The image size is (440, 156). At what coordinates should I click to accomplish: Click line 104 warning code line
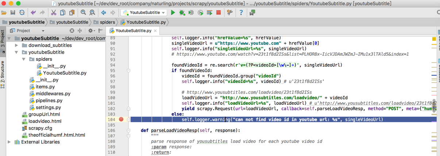click(x=282, y=119)
